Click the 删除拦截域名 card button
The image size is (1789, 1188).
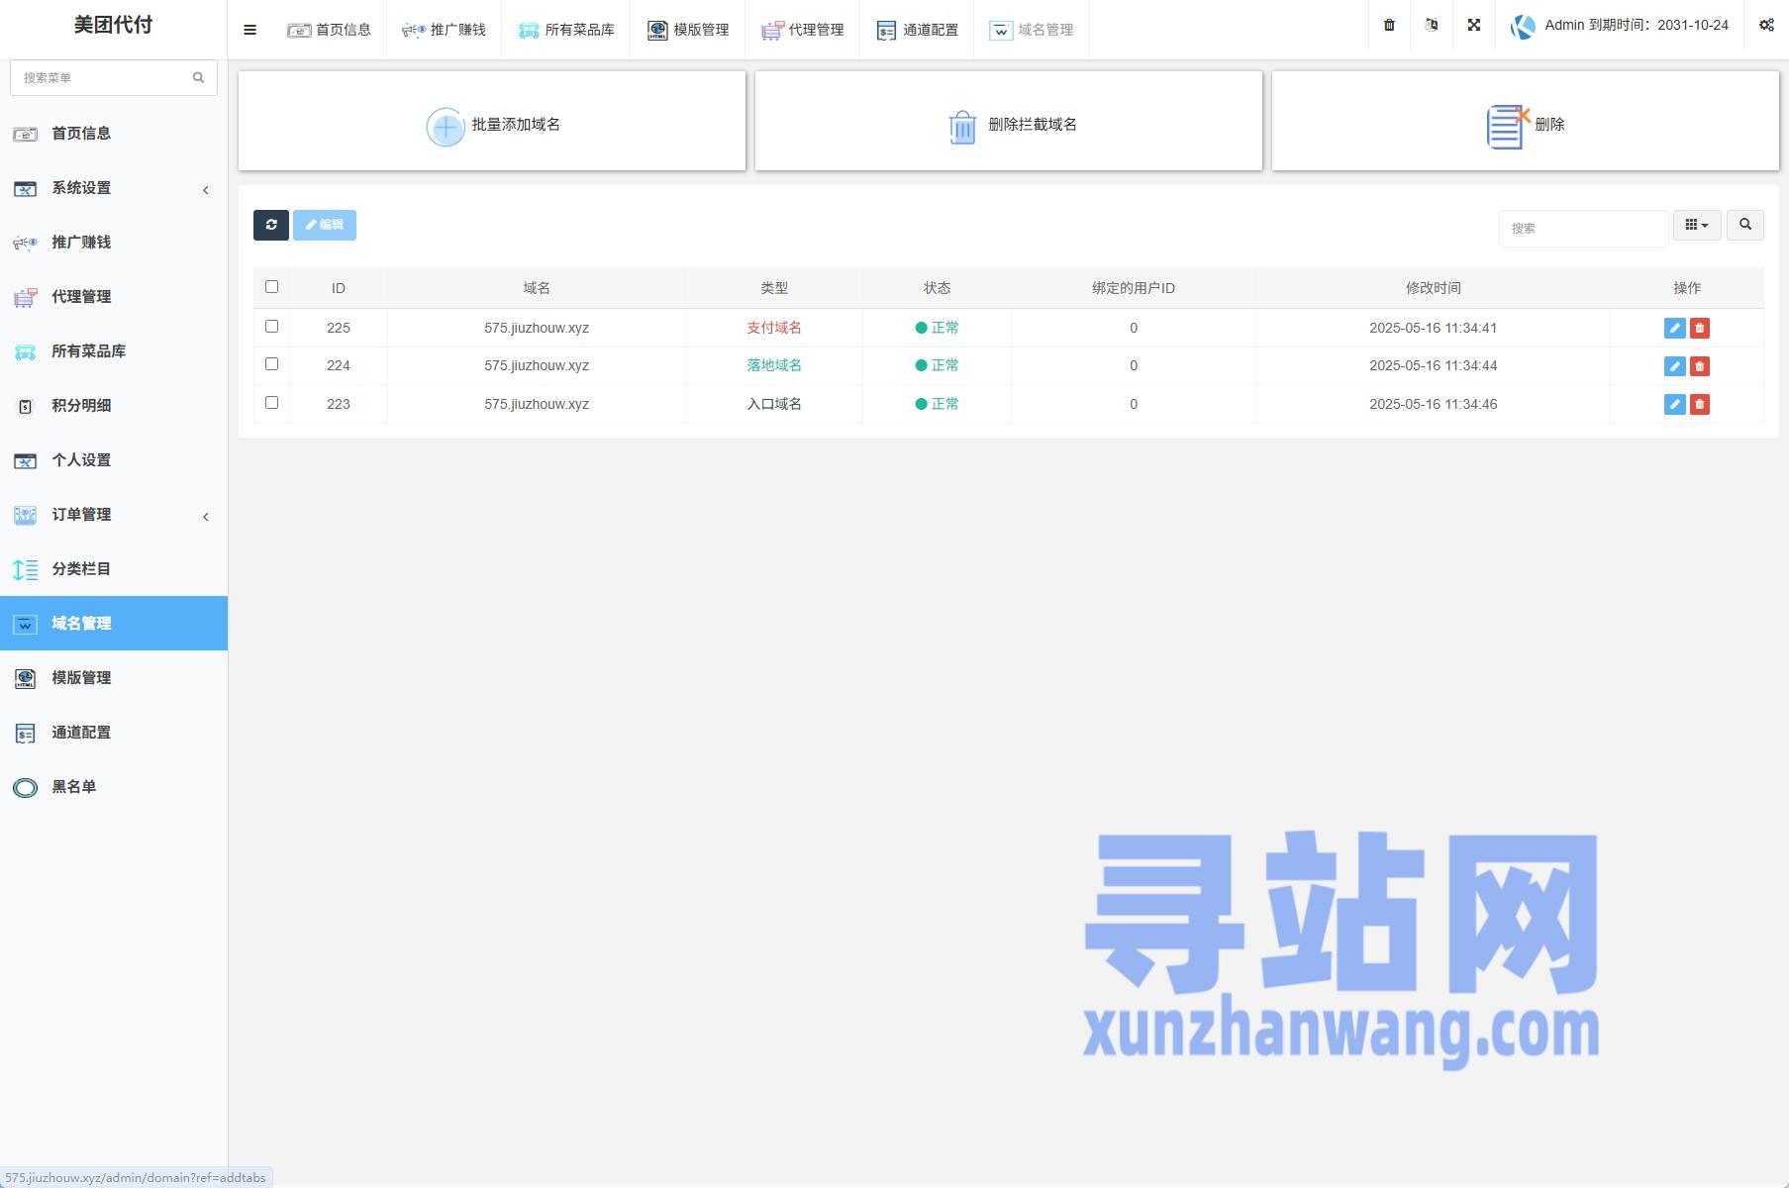1009,121
